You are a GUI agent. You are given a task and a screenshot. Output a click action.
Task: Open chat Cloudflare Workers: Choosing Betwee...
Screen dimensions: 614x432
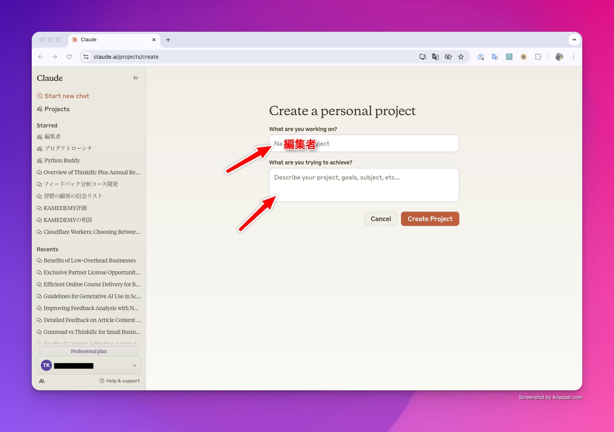click(88, 231)
